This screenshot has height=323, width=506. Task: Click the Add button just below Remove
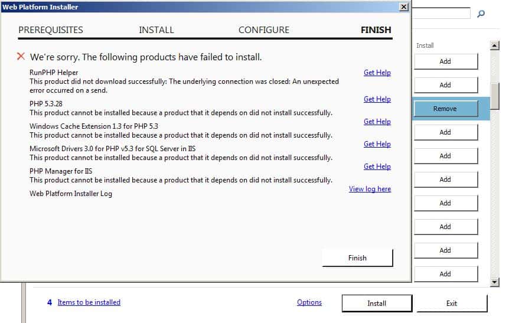(446, 132)
